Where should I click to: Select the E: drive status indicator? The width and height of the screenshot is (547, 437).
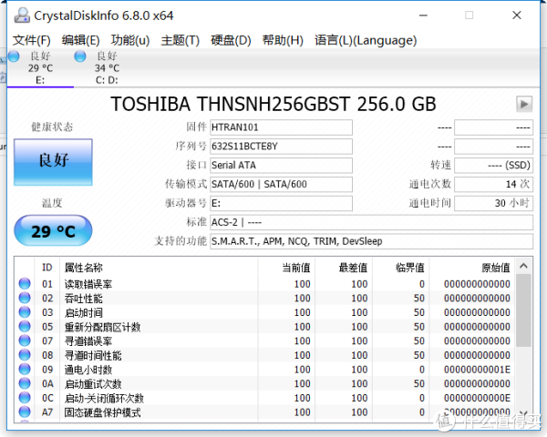click(14, 56)
